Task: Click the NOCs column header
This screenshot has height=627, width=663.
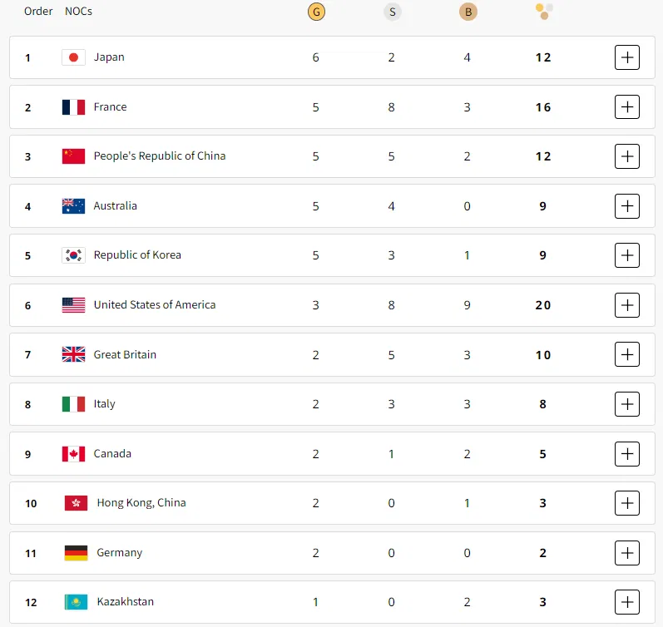Action: coord(78,12)
